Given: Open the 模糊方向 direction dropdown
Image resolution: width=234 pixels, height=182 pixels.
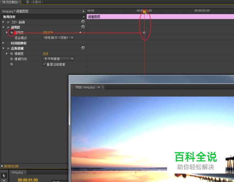Looking at the screenshot, I should 59,59.
